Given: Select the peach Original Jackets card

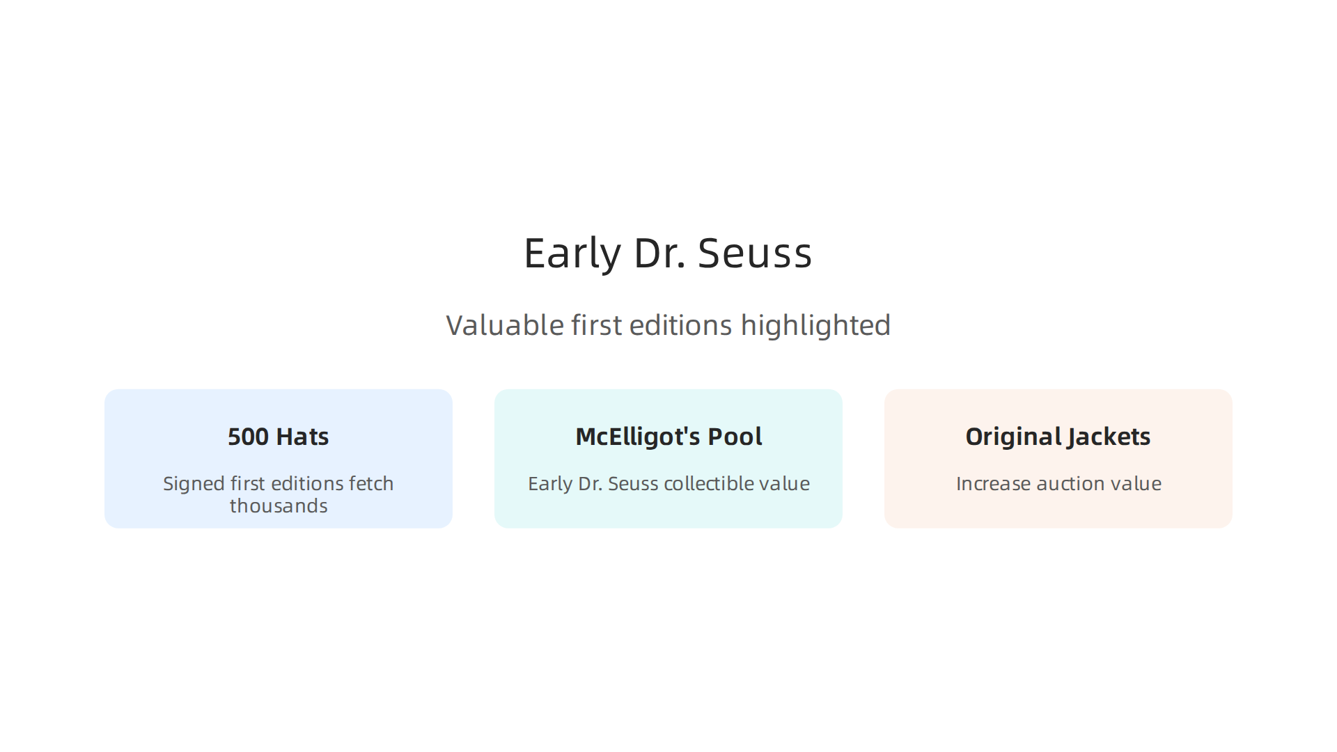Looking at the screenshot, I should (x=1058, y=459).
